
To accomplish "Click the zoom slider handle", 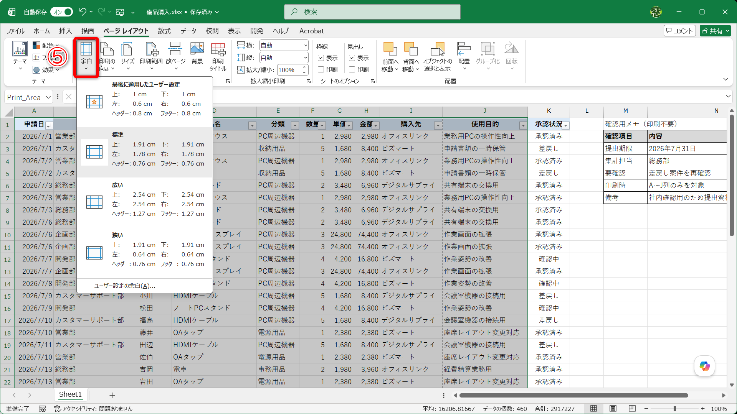I will [x=674, y=409].
